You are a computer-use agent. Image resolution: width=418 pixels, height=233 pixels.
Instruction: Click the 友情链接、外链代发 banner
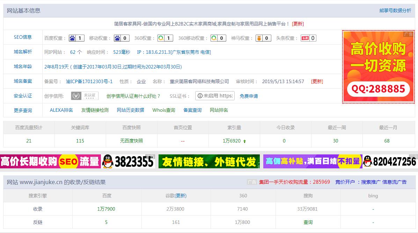(x=209, y=161)
